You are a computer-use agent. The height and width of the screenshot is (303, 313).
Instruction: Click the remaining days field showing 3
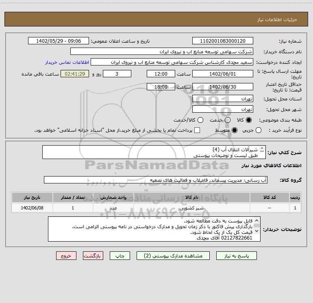point(117,74)
